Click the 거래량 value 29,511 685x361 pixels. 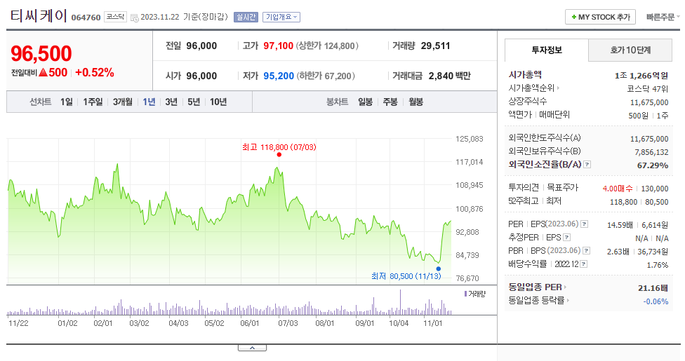coord(435,46)
